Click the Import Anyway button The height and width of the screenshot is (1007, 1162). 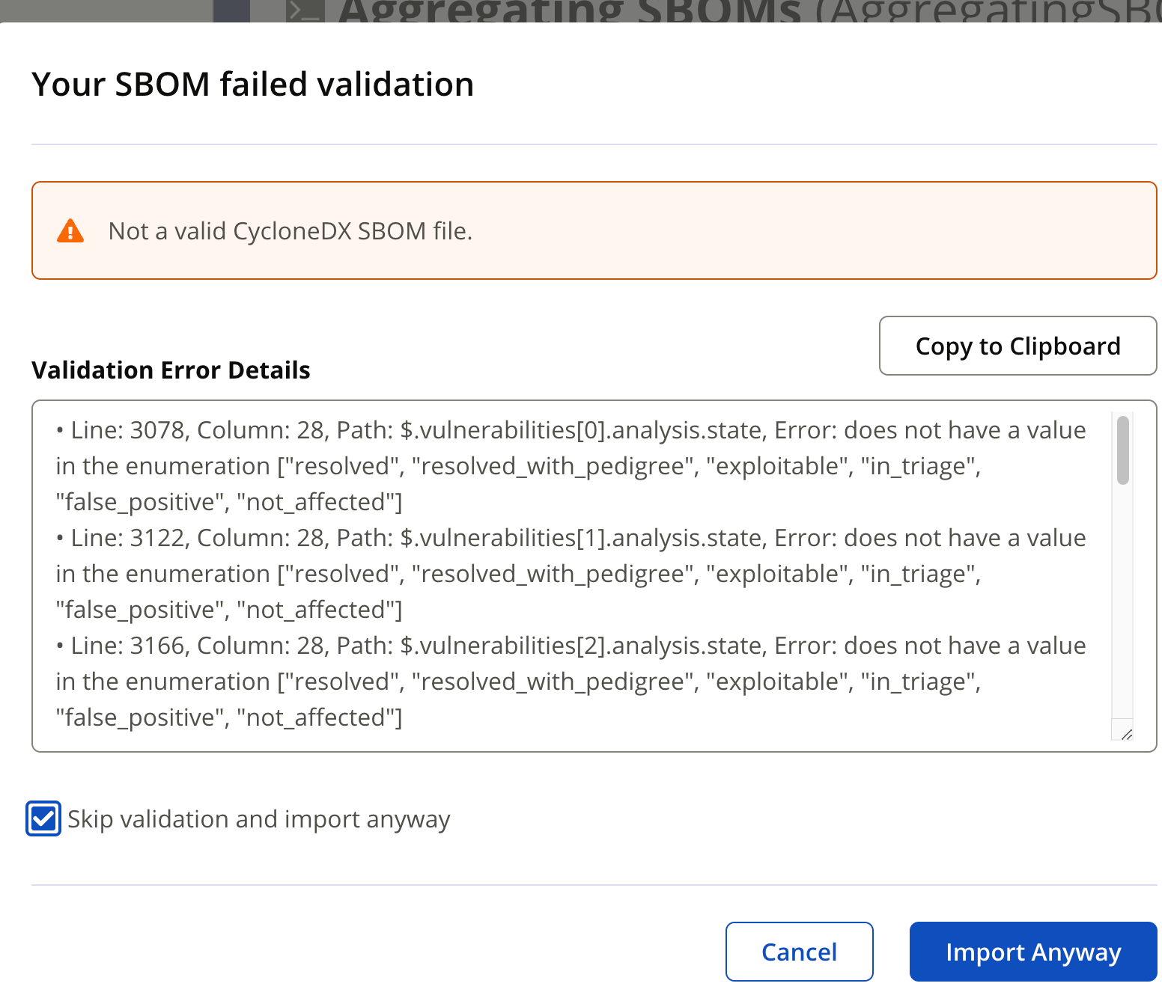coord(1033,952)
